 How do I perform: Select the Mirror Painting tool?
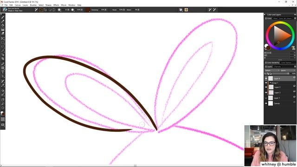point(3,90)
